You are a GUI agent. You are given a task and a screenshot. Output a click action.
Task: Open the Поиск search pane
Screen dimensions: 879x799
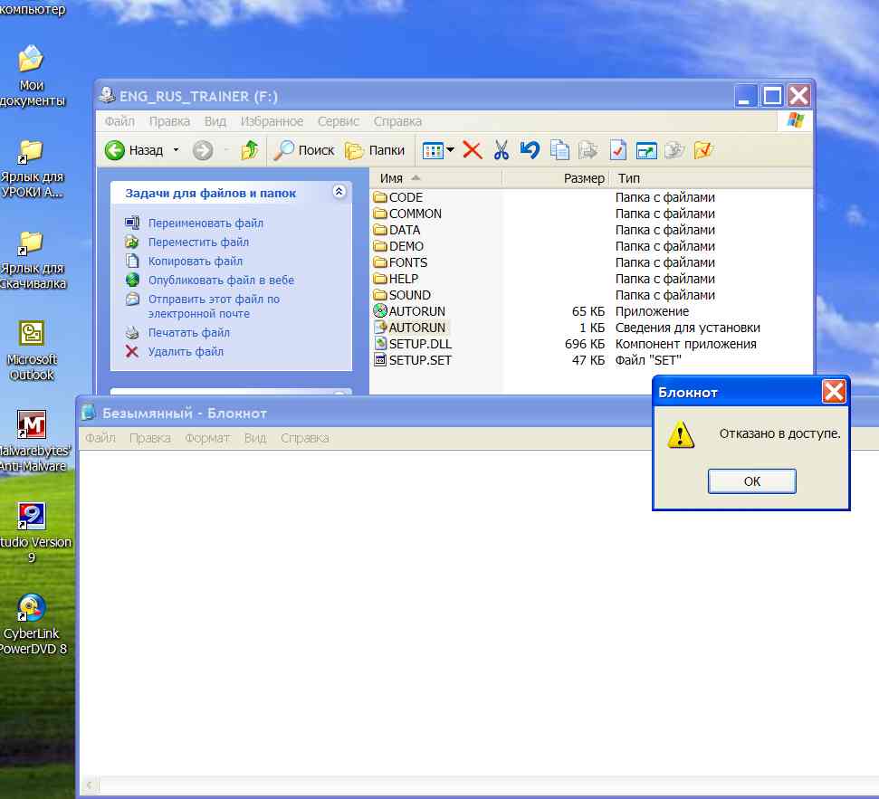click(305, 150)
